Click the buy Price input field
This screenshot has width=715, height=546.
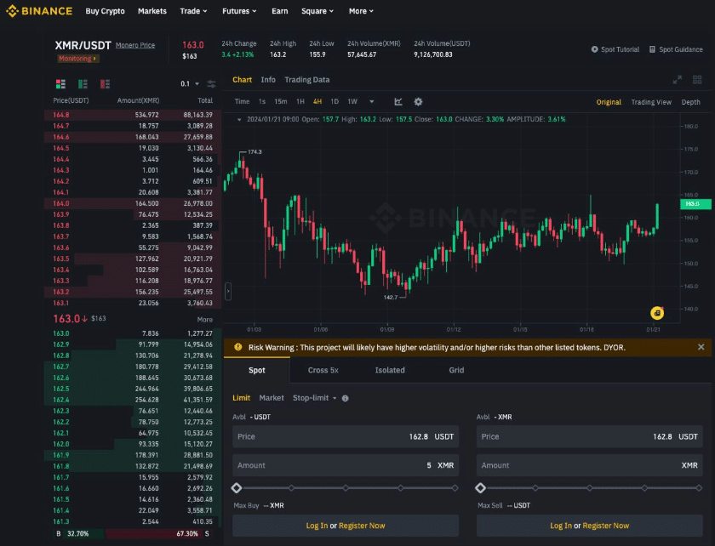pyautogui.click(x=346, y=436)
